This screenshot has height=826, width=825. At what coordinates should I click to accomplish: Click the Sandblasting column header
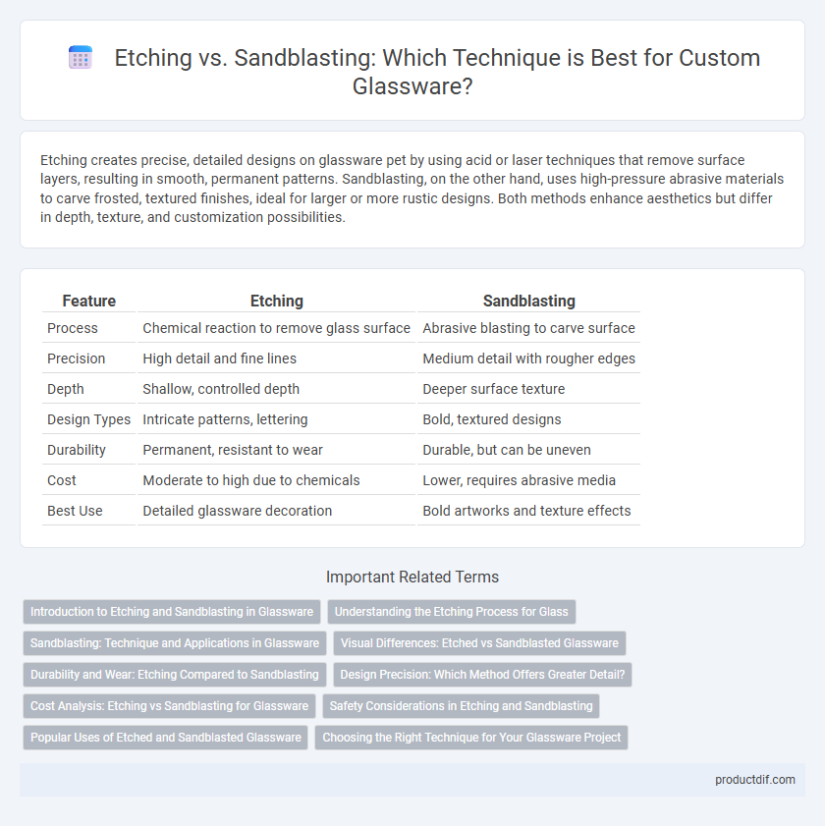point(529,301)
